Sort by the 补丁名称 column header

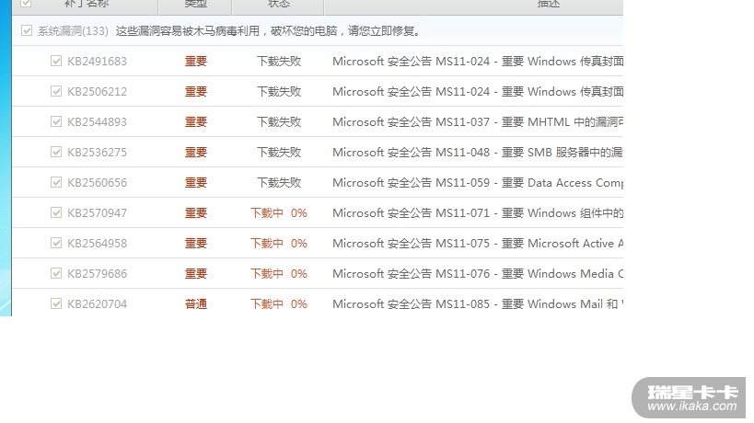click(87, 4)
